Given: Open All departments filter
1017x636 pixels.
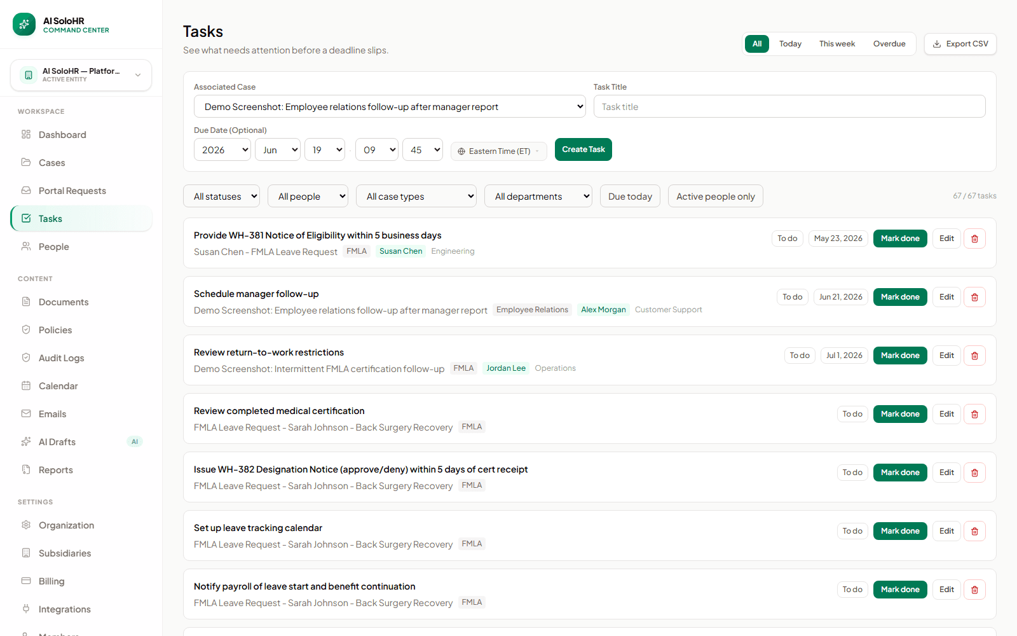Looking at the screenshot, I should point(538,196).
